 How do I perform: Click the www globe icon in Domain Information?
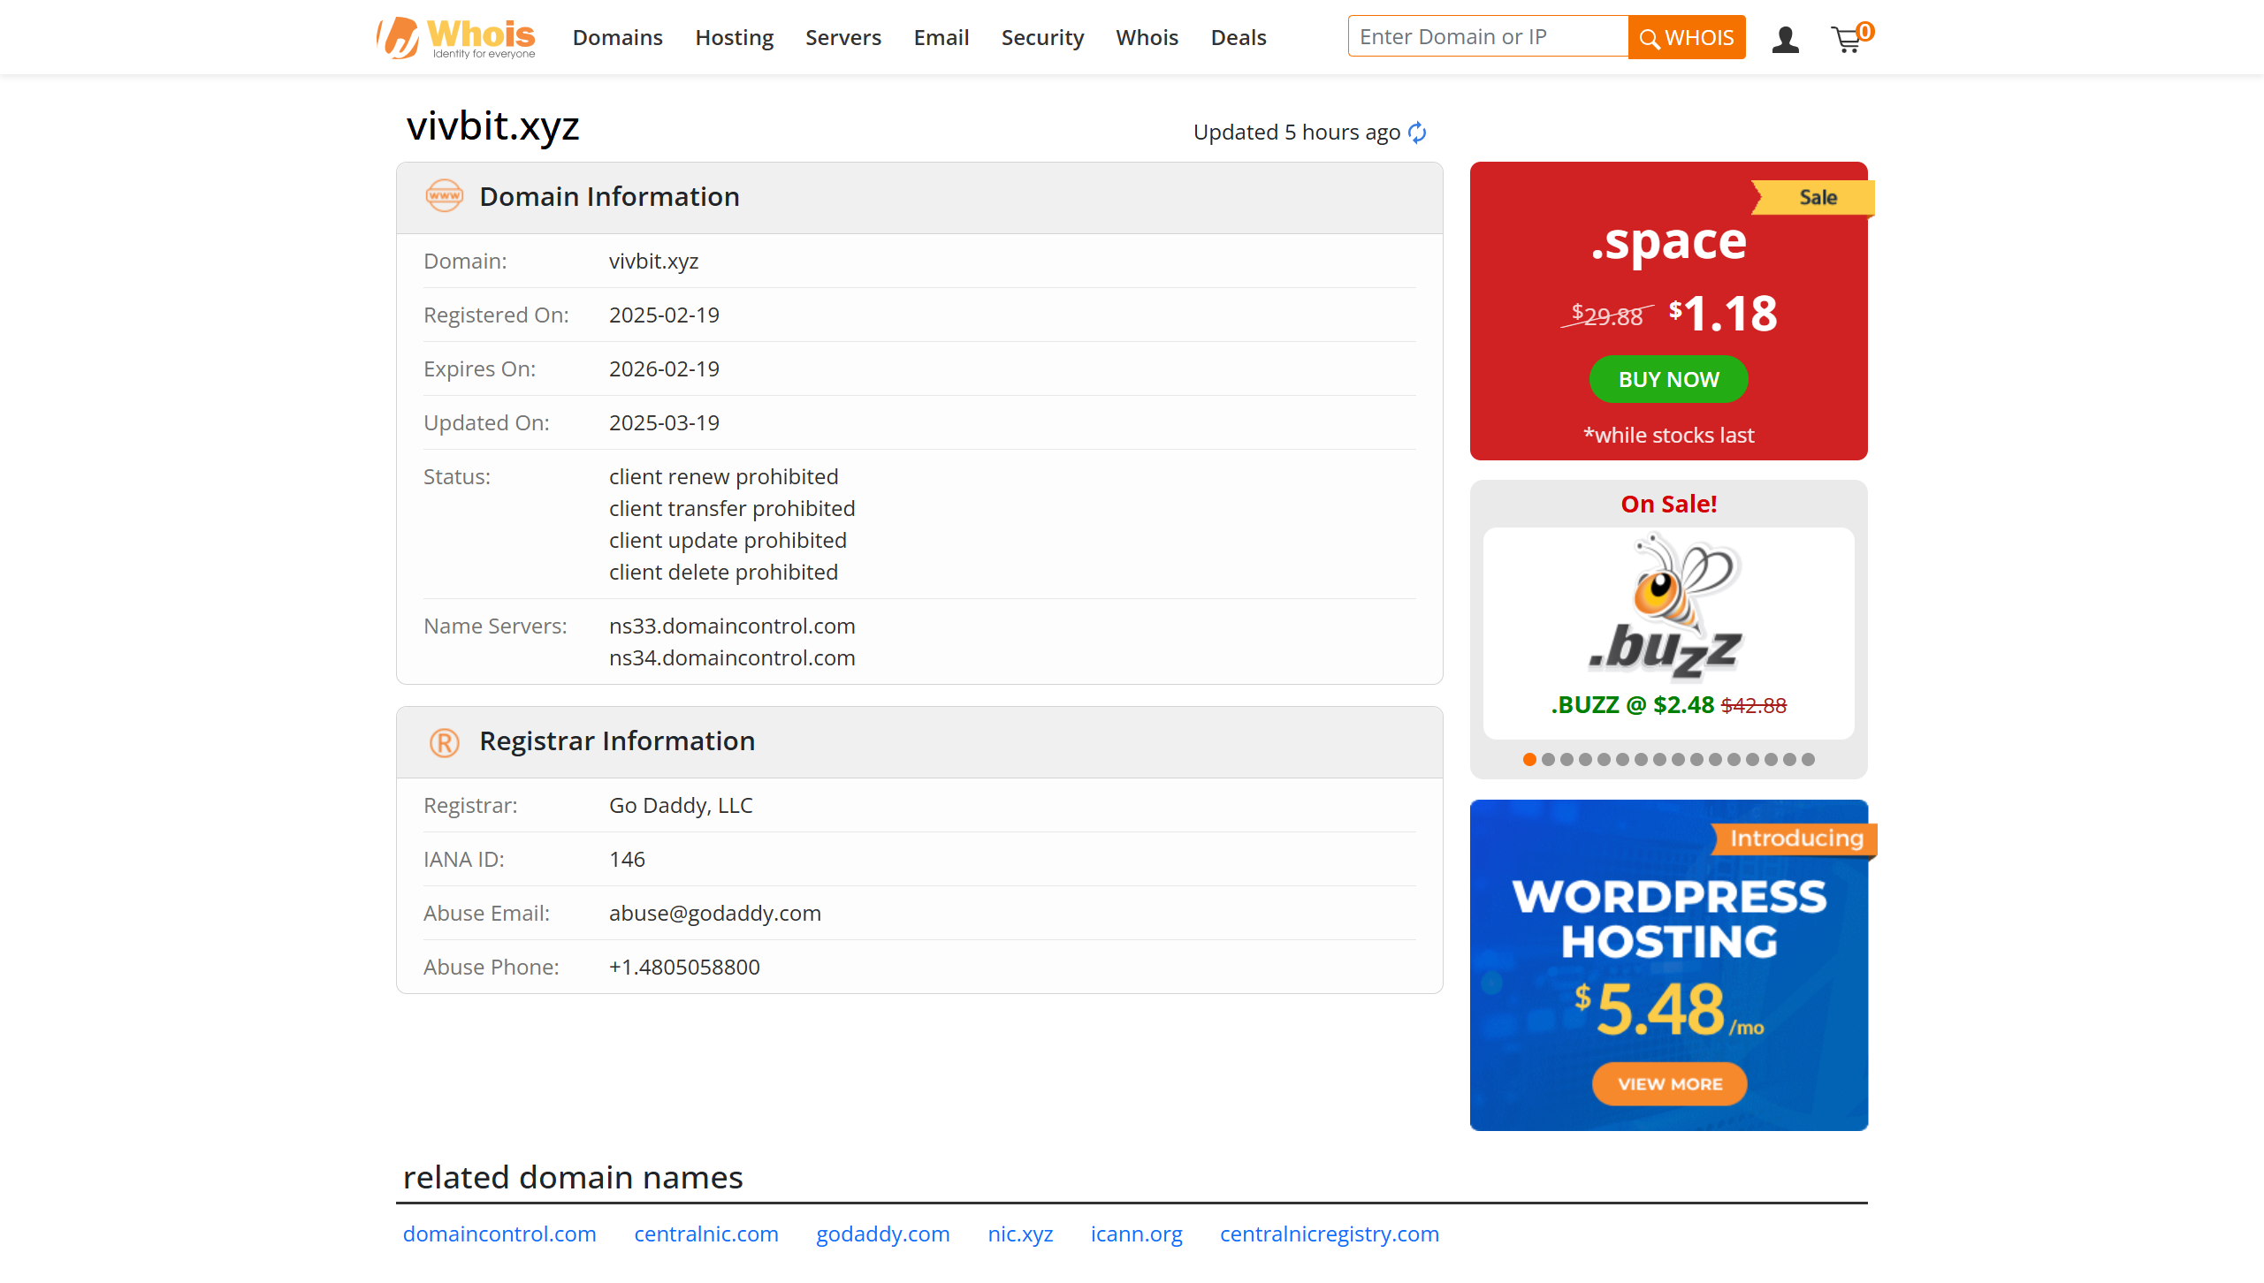pos(444,196)
